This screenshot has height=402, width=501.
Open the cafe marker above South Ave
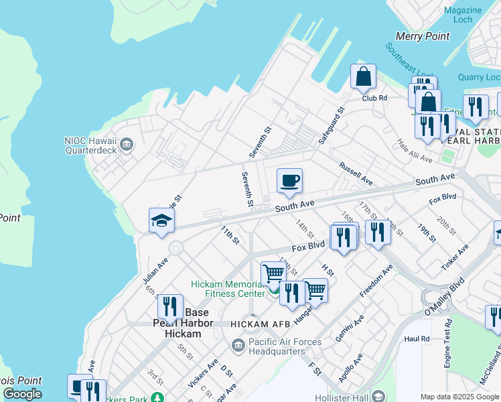(289, 181)
